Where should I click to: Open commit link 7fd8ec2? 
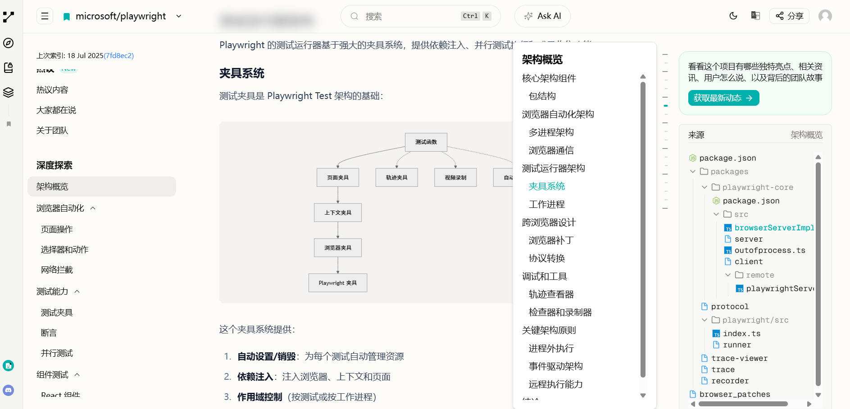[x=118, y=56]
